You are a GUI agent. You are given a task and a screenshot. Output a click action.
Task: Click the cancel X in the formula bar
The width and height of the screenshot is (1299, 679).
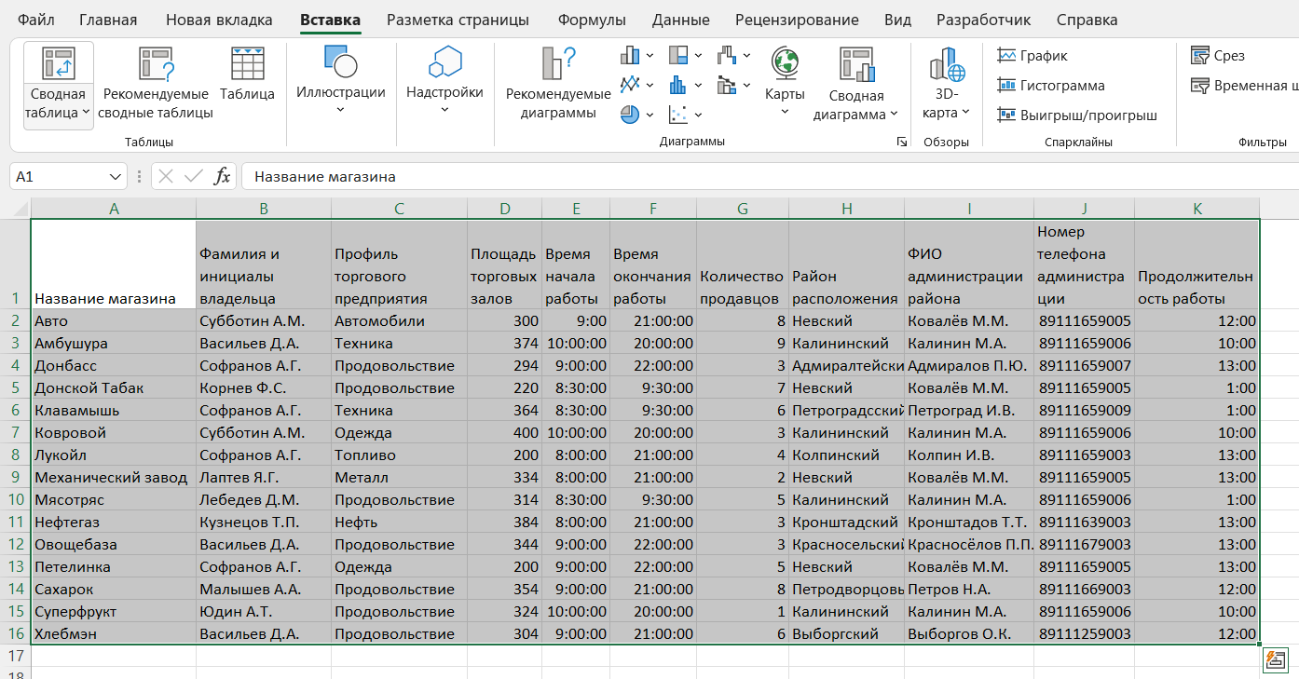166,176
